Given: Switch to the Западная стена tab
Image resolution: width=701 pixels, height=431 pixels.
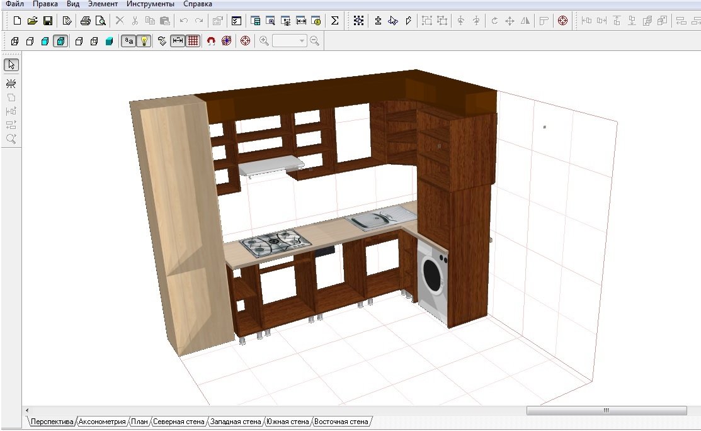Looking at the screenshot, I should pyautogui.click(x=236, y=422).
